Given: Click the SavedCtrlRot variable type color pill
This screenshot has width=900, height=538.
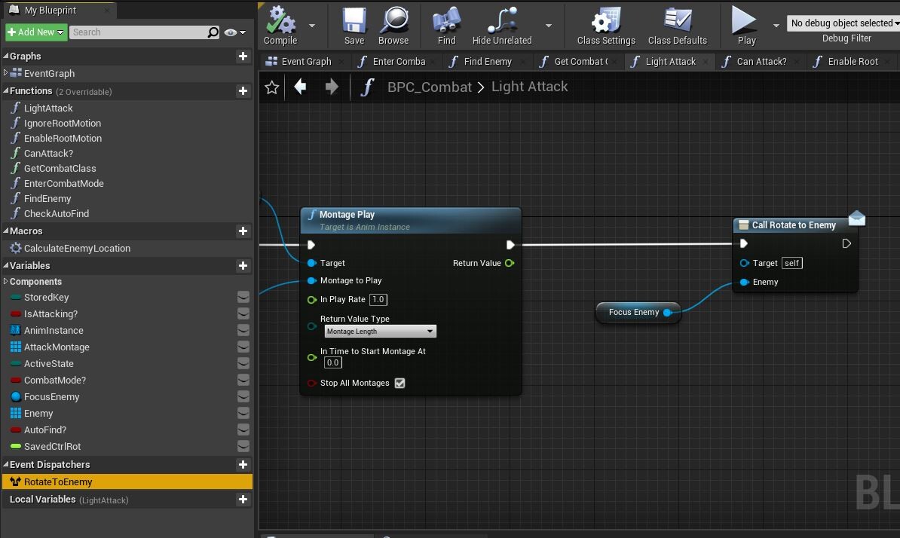Looking at the screenshot, I should (x=16, y=446).
